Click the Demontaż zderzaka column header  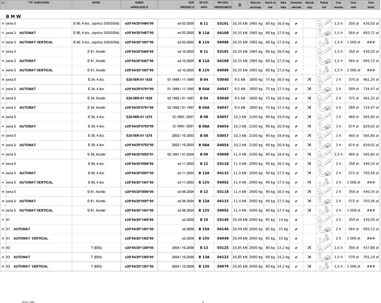(296, 5)
